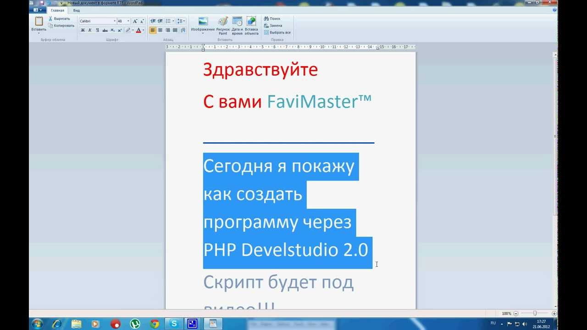The image size is (587, 330).
Task: Open Google Chrome from taskbar
Action: [x=155, y=324]
